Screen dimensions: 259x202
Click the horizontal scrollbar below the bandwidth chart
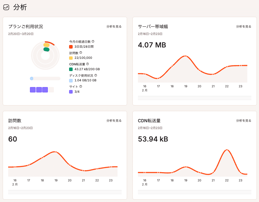[195, 98]
